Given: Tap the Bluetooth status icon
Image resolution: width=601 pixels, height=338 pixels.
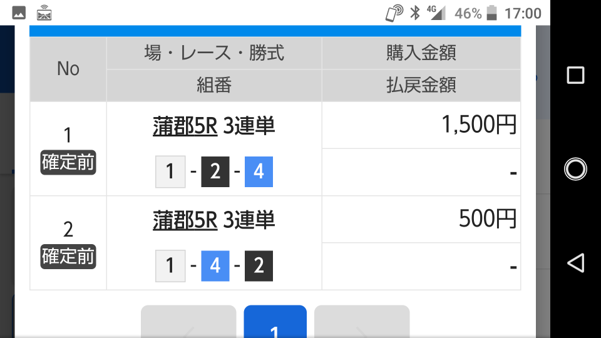Looking at the screenshot, I should [x=415, y=13].
